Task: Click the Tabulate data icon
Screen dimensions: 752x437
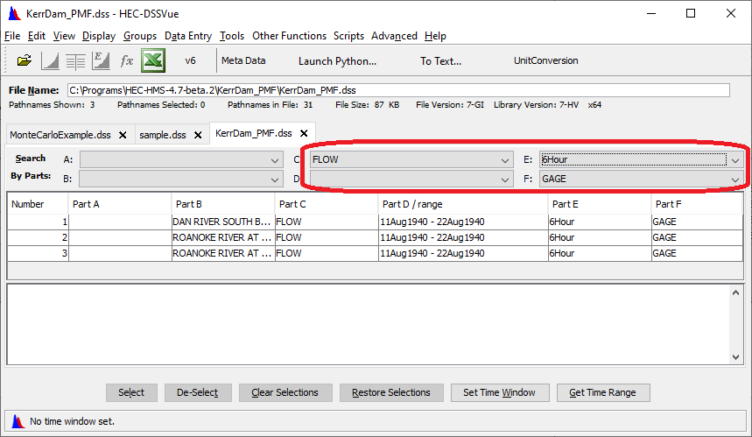Action: pos(75,60)
